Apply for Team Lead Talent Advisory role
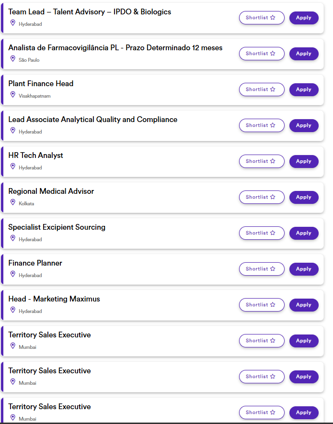 tap(304, 18)
